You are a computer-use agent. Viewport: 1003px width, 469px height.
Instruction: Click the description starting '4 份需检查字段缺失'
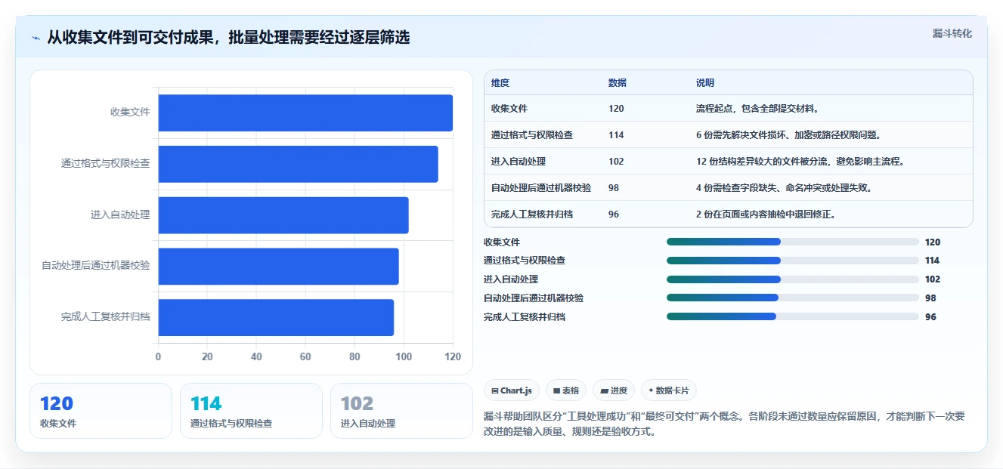click(784, 188)
